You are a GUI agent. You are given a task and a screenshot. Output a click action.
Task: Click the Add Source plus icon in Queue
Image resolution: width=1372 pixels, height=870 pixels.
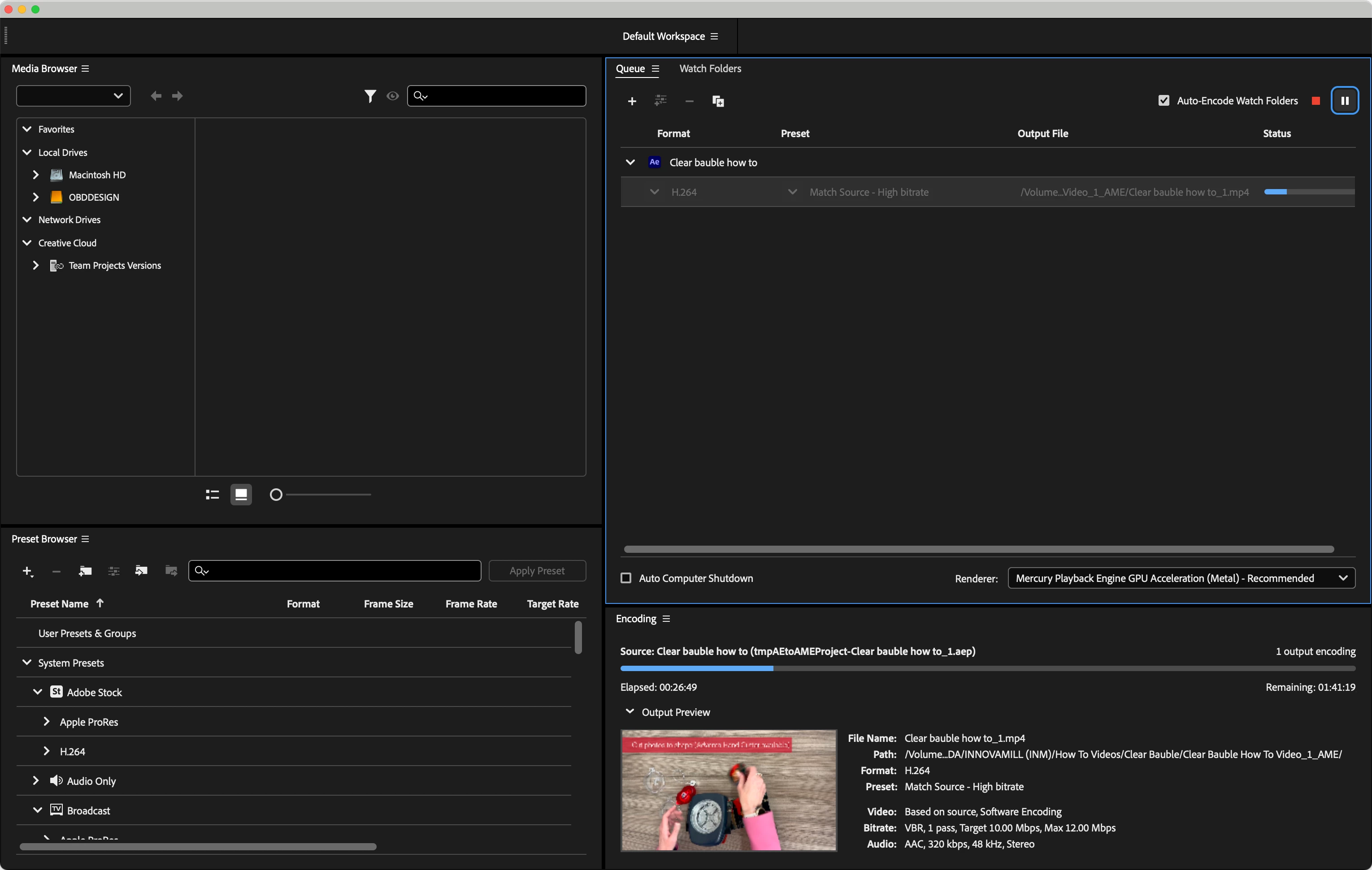(631, 101)
